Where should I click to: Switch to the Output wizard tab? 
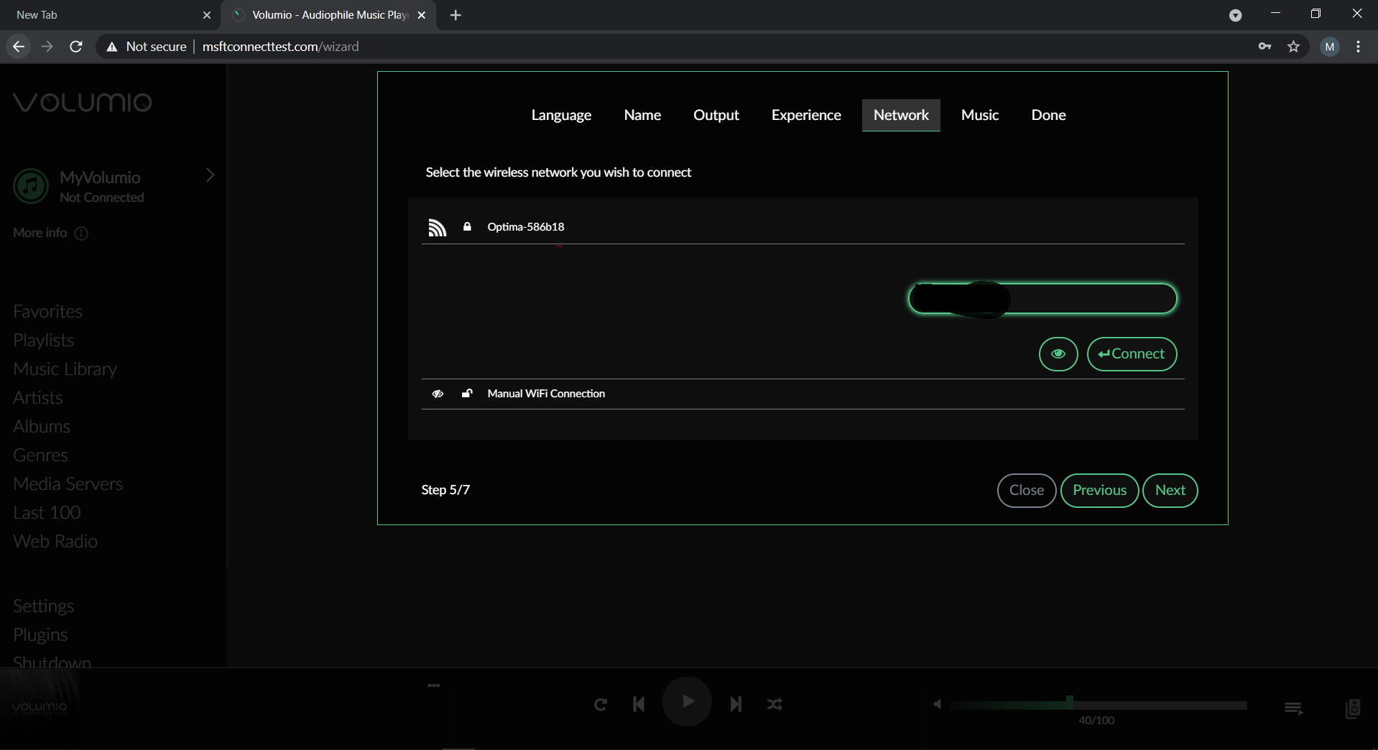pyautogui.click(x=716, y=115)
